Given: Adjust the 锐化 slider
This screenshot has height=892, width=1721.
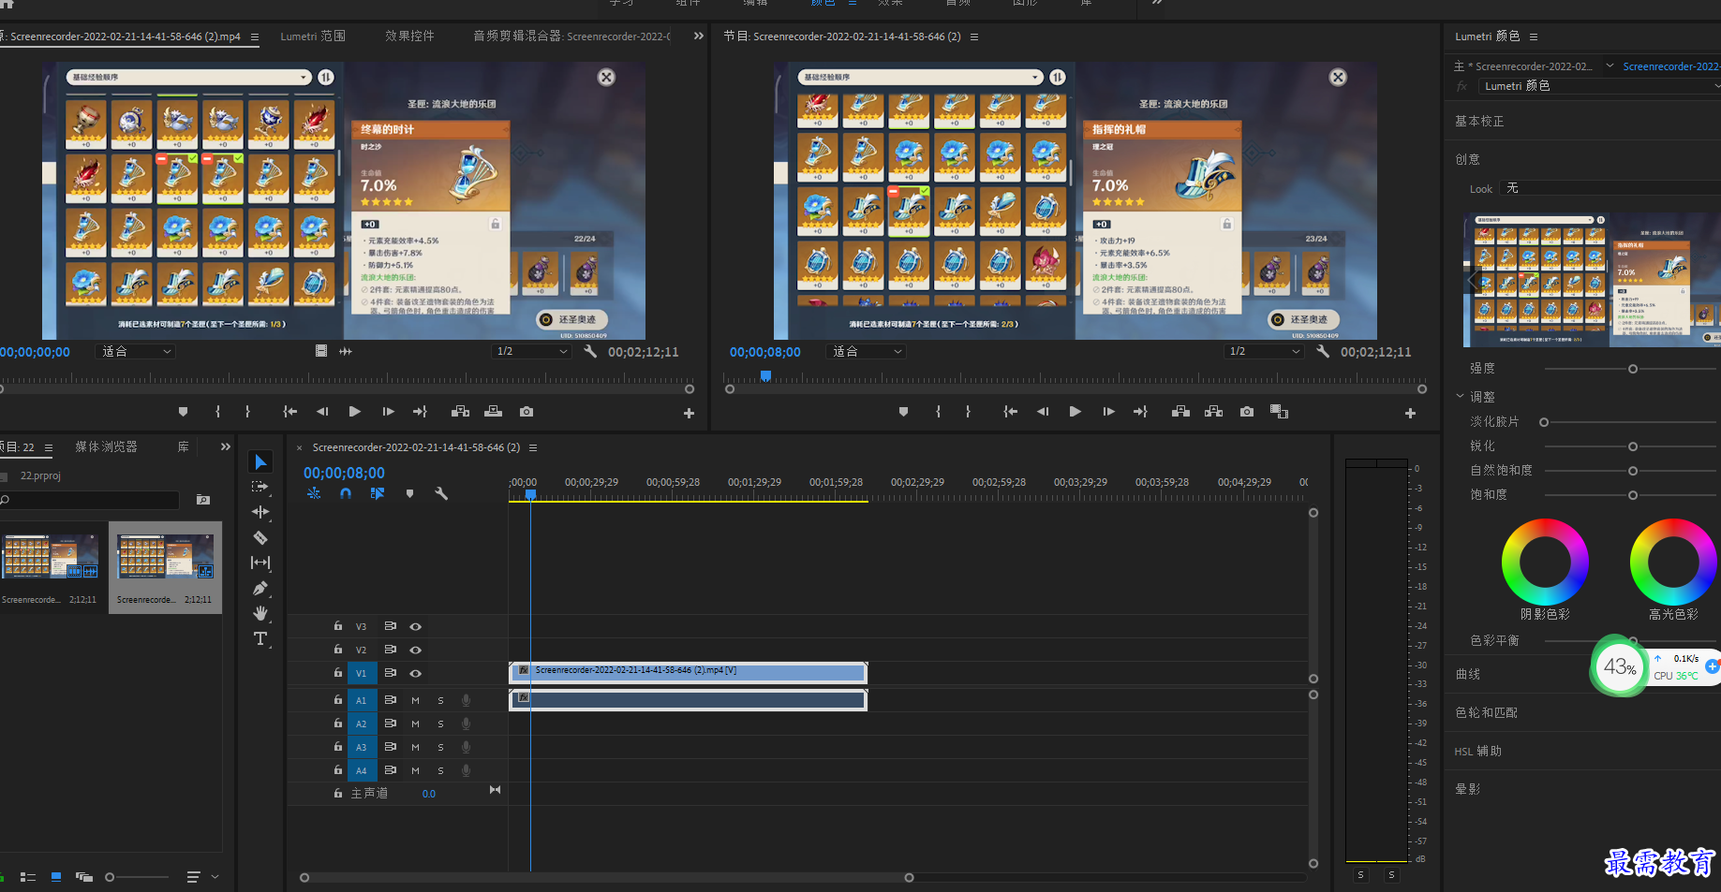Looking at the screenshot, I should point(1632,446).
